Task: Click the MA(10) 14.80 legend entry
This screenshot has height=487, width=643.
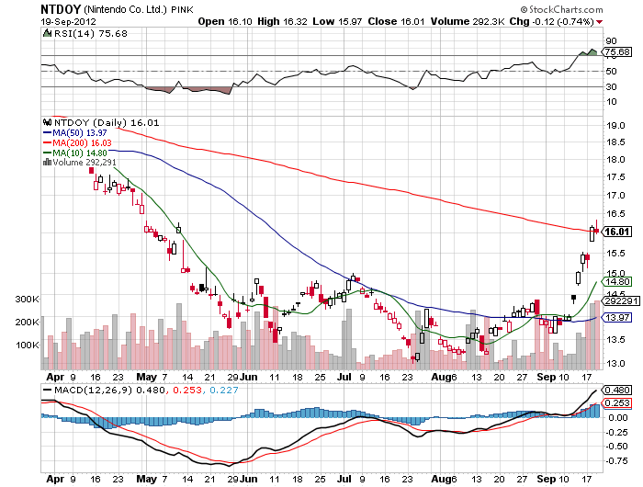Action: pos(75,153)
